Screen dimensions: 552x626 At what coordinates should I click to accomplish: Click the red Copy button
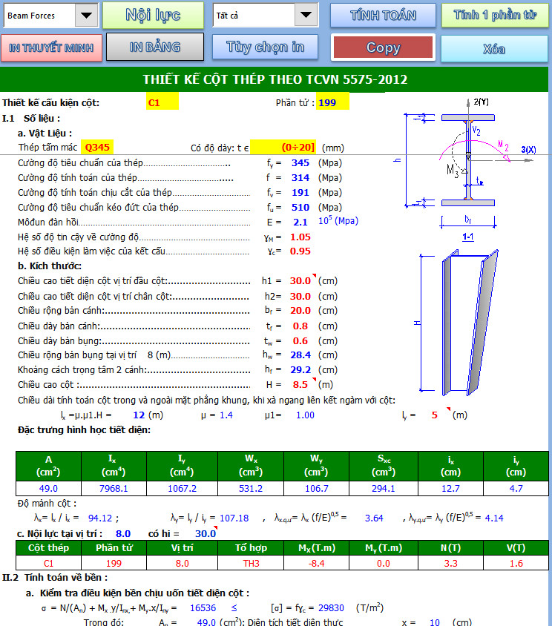pyautogui.click(x=383, y=47)
